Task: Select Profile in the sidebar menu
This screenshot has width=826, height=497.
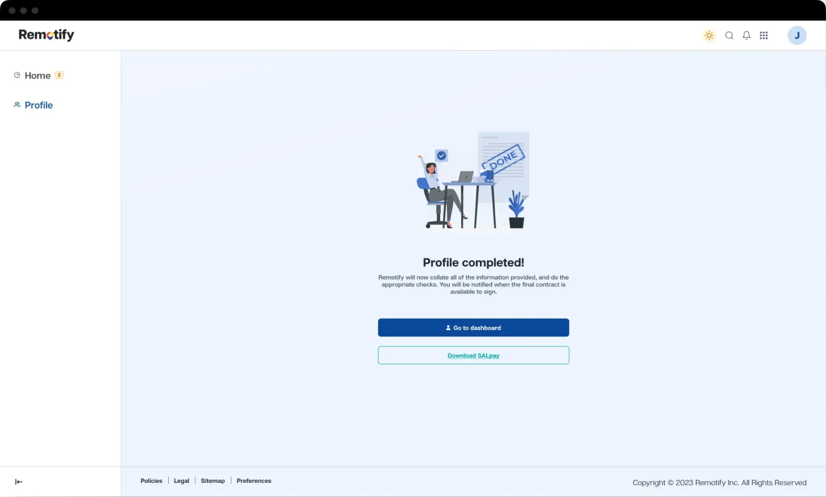Action: click(39, 105)
